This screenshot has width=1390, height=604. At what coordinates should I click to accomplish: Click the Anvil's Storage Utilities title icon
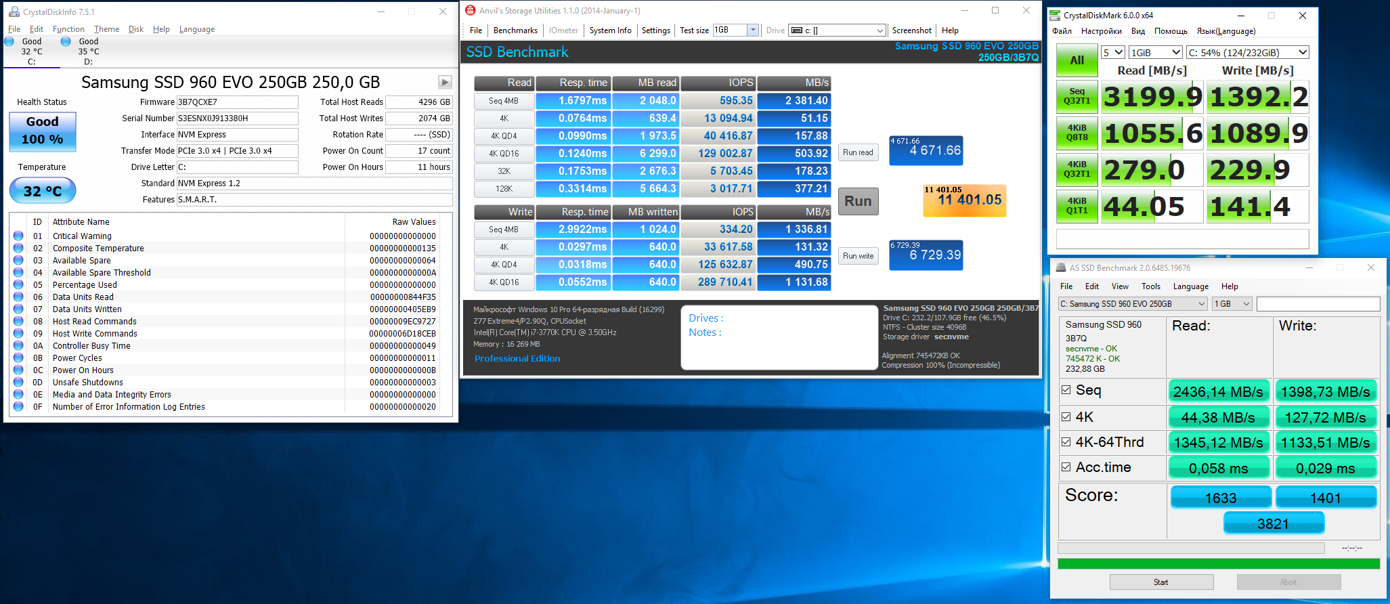pyautogui.click(x=471, y=10)
